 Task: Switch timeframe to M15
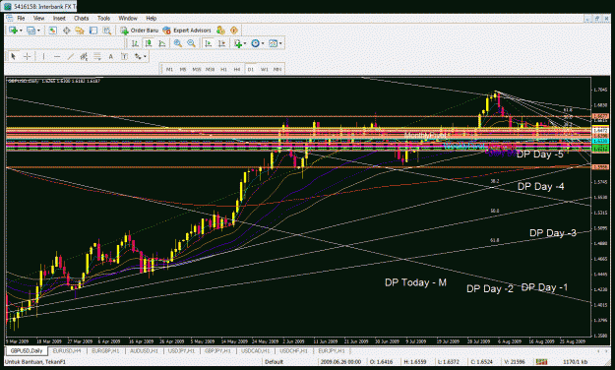(197, 70)
